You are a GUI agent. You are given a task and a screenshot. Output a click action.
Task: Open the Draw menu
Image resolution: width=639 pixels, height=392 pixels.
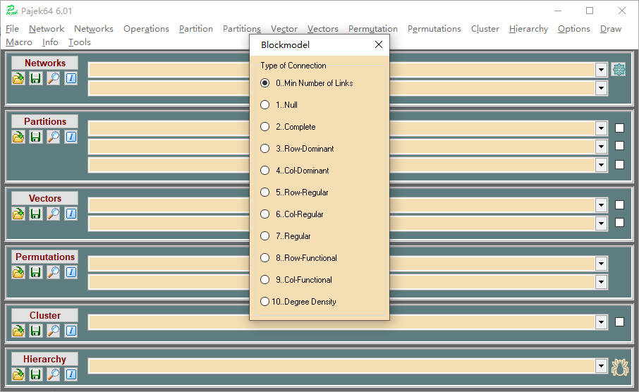pyautogui.click(x=611, y=28)
